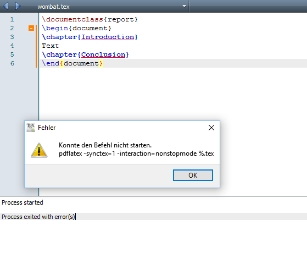Select line number 1 in gutter
307x258 pixels.
tap(12, 19)
